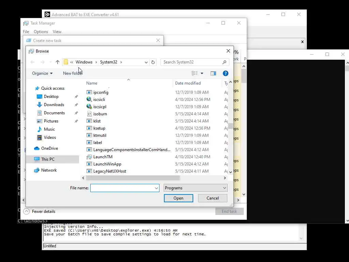
Task: Select the iscsicli file icon
Action: 89,99
